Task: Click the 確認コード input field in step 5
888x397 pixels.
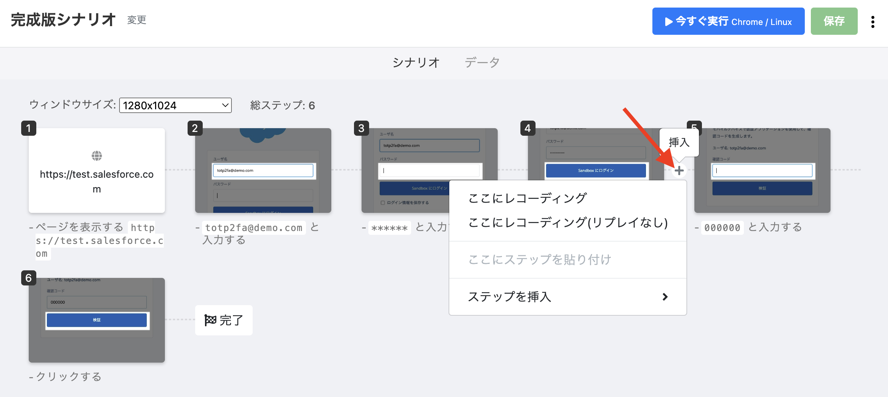Action: (x=762, y=171)
